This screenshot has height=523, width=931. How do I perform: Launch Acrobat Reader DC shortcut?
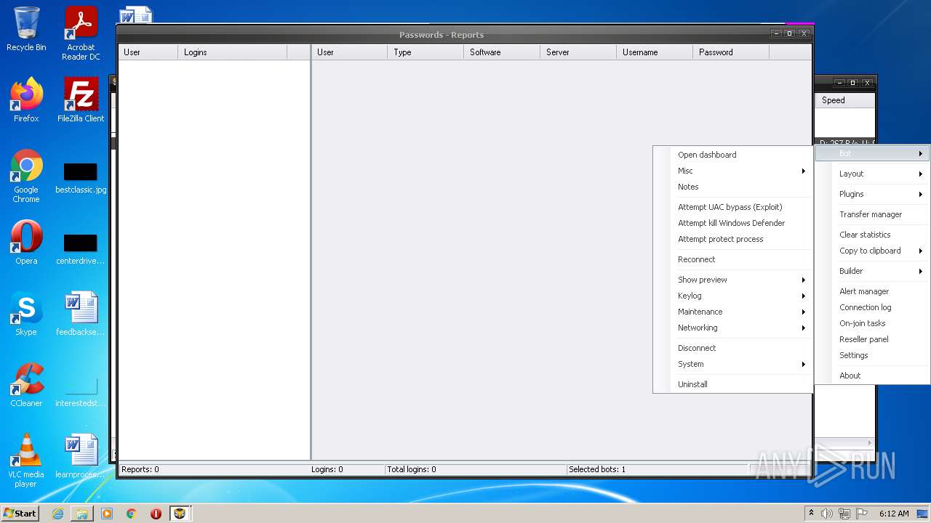click(81, 33)
